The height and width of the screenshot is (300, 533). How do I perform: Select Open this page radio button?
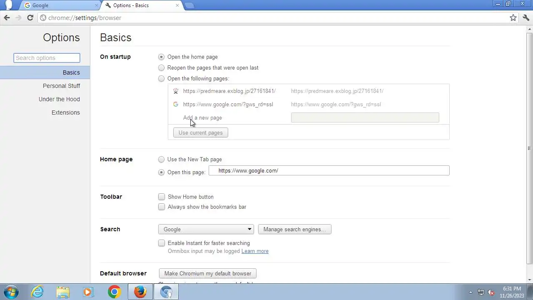tap(162, 172)
